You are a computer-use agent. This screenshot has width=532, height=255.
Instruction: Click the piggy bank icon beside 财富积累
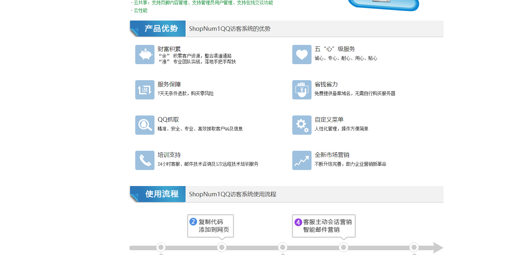145,55
